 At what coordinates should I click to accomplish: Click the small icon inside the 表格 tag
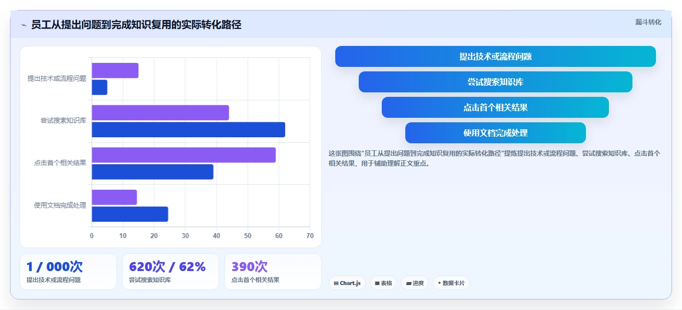(x=377, y=283)
